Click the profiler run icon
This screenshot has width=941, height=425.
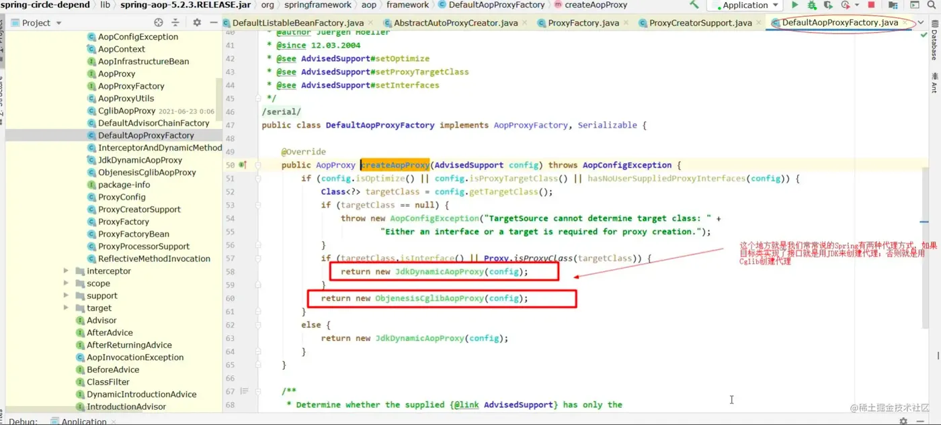click(846, 5)
